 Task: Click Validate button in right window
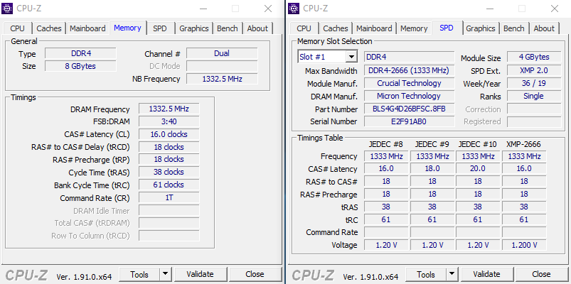[486, 274]
